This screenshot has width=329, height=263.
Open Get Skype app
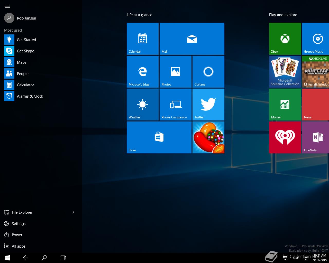point(41,51)
